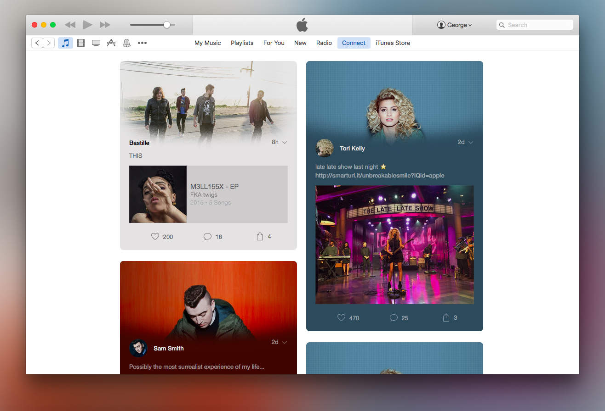Open the Apps library icon
605x411 pixels.
(x=111, y=43)
